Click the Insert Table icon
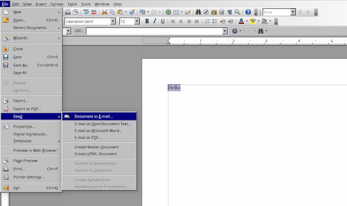 (x=176, y=12)
